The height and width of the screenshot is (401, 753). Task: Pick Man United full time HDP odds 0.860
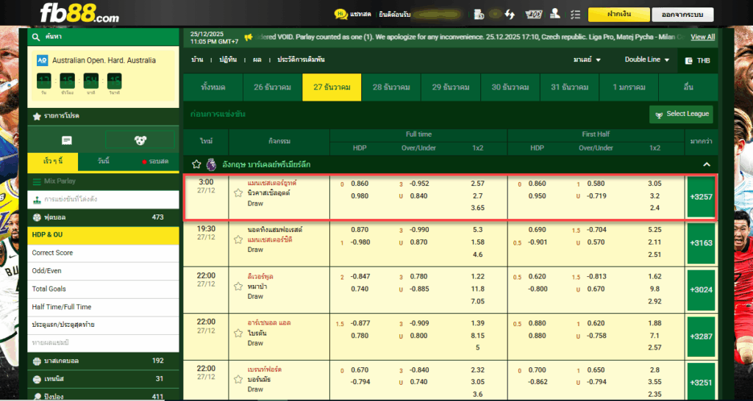click(360, 183)
